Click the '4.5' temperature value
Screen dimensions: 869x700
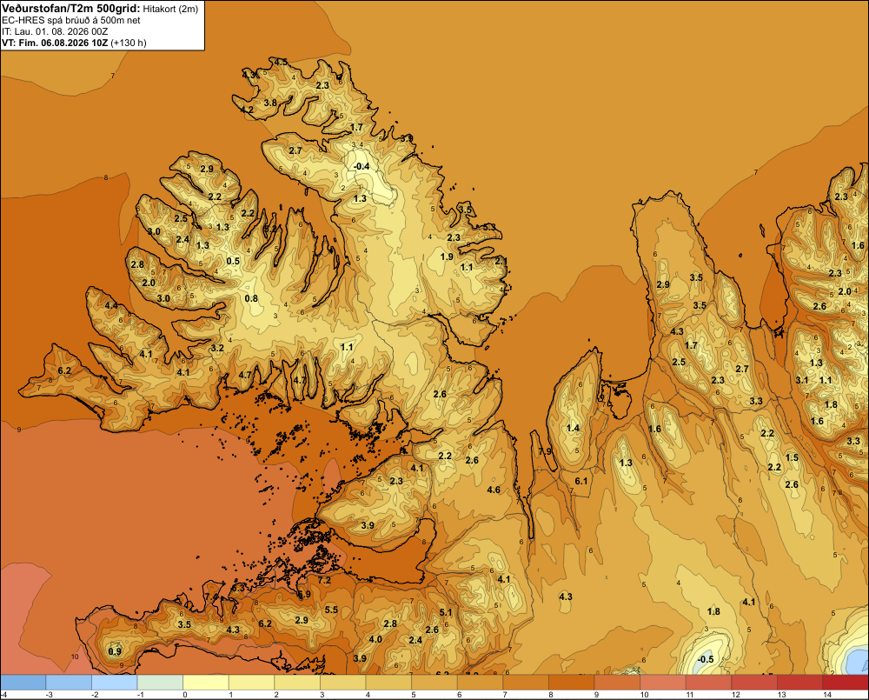click(281, 62)
